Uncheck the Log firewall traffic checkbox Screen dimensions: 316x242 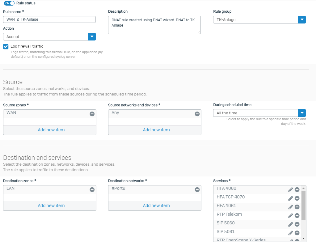click(6, 47)
